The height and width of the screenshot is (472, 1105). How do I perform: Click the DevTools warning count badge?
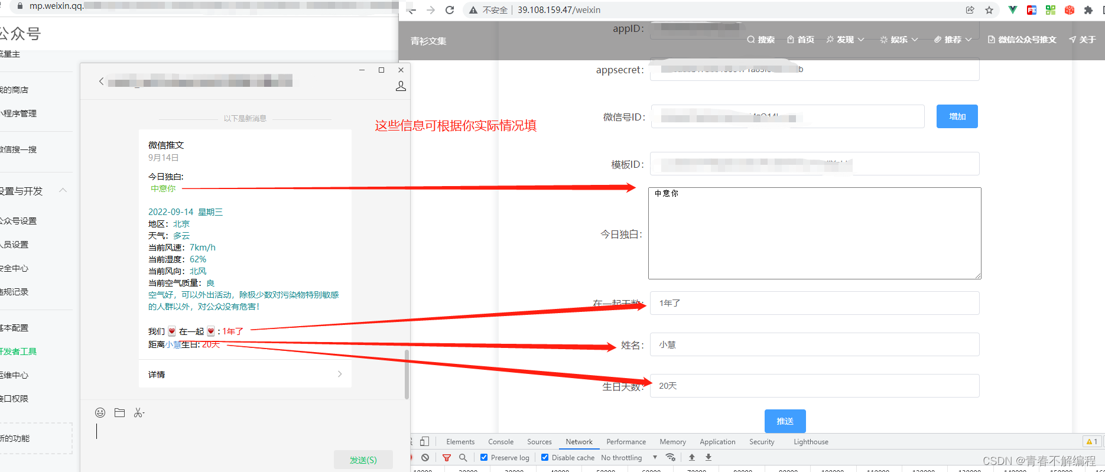tap(1091, 441)
